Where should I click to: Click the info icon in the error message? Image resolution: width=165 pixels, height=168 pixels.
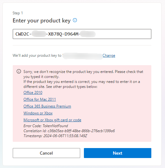point(19,71)
